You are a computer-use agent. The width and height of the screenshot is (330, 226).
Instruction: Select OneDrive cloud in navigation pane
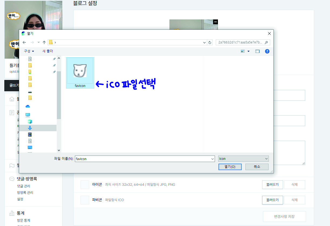(28, 106)
